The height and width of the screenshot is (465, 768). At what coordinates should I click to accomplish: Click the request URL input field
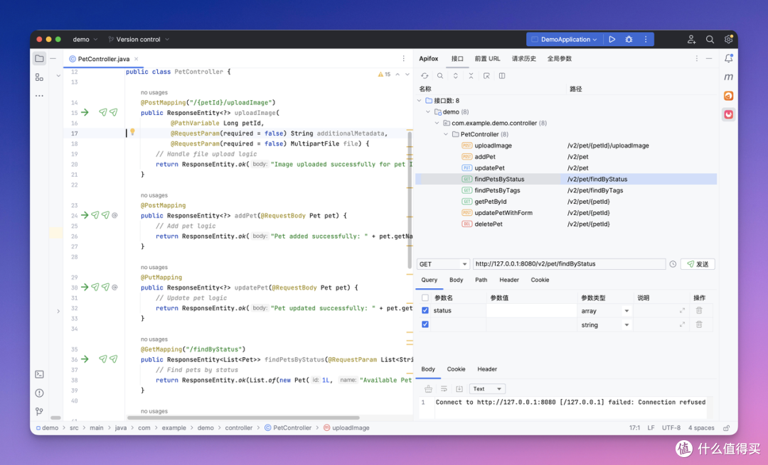click(x=569, y=264)
